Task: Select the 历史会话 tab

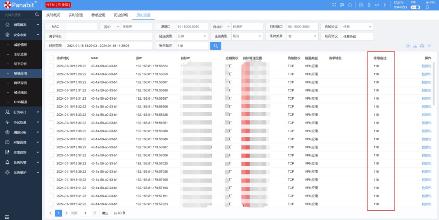Action: click(x=143, y=15)
